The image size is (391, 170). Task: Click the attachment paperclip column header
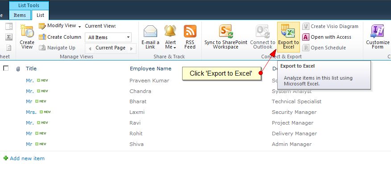tap(18, 69)
